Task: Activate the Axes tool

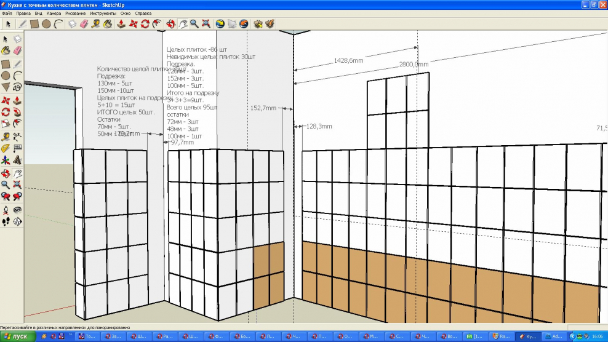Action: coord(6,161)
